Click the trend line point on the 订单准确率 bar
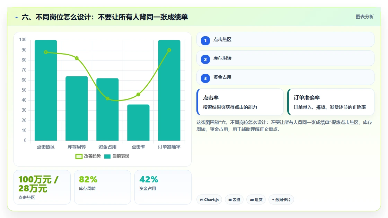Image resolution: width=388 pixels, height=218 pixels. point(169,50)
